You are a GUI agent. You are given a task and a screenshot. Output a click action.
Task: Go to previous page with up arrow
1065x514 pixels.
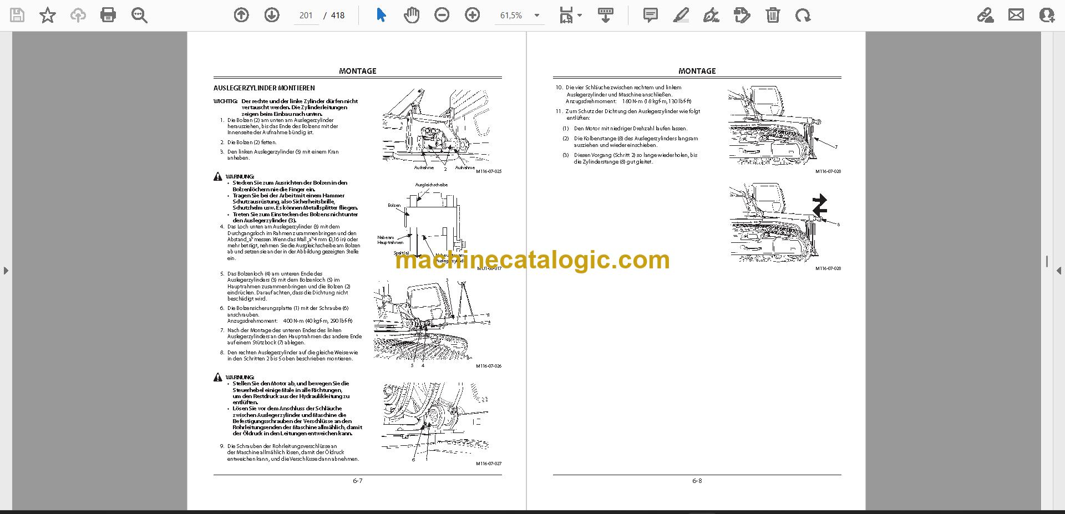(x=241, y=15)
